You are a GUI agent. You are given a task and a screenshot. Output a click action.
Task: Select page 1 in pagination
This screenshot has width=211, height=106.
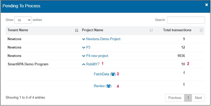coord(188,98)
